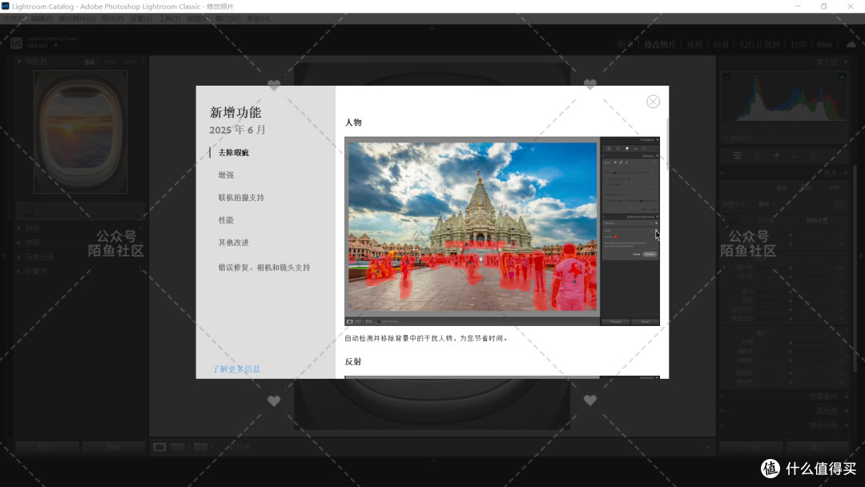Toggle the 基本 panel eye switch
The image size is (865, 487).
pos(723,173)
